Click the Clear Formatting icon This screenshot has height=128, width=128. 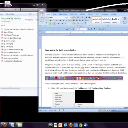pos(70,20)
